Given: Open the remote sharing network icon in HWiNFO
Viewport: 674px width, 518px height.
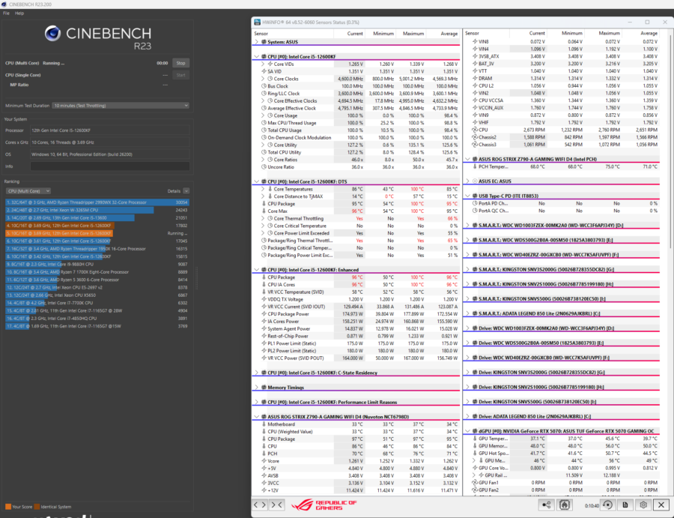Looking at the screenshot, I should pyautogui.click(x=547, y=505).
